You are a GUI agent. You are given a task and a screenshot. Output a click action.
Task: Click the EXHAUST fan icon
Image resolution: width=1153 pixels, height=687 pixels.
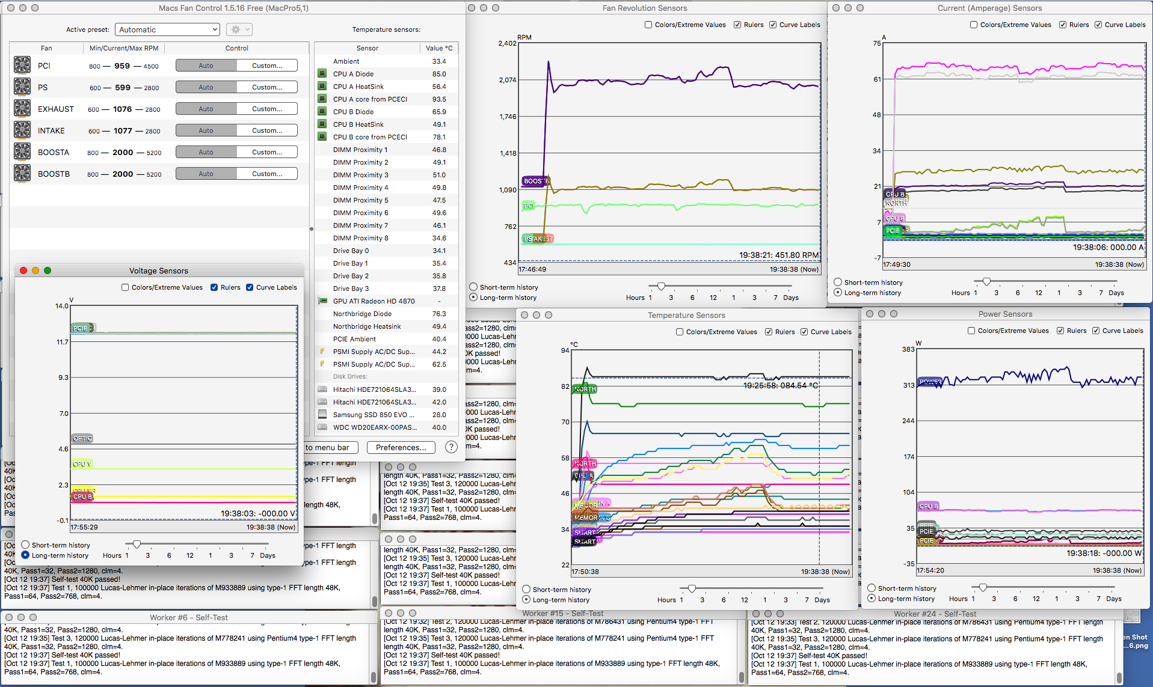pyautogui.click(x=22, y=108)
